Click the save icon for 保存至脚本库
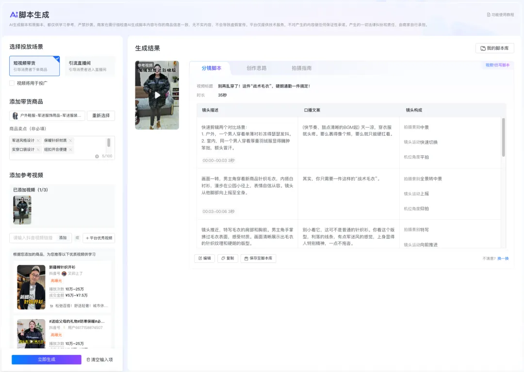The width and height of the screenshot is (524, 372). (246, 259)
